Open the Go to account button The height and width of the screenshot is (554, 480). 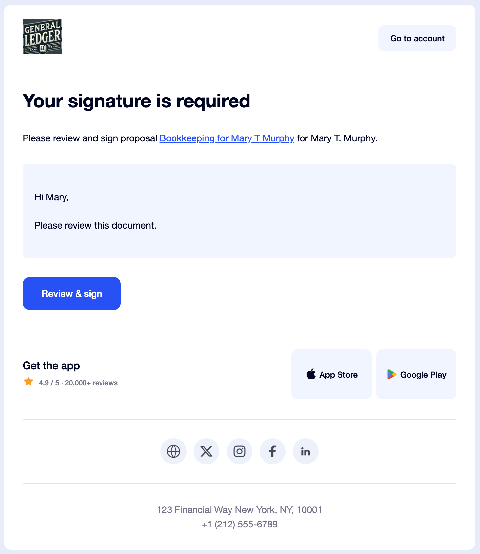click(x=417, y=38)
